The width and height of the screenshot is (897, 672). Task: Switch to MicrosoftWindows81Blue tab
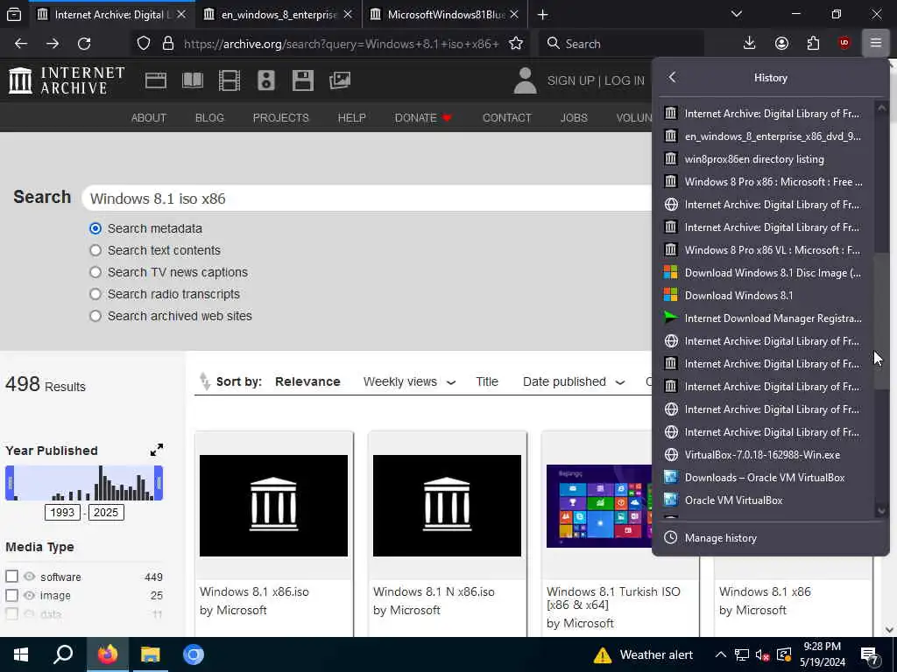(444, 14)
